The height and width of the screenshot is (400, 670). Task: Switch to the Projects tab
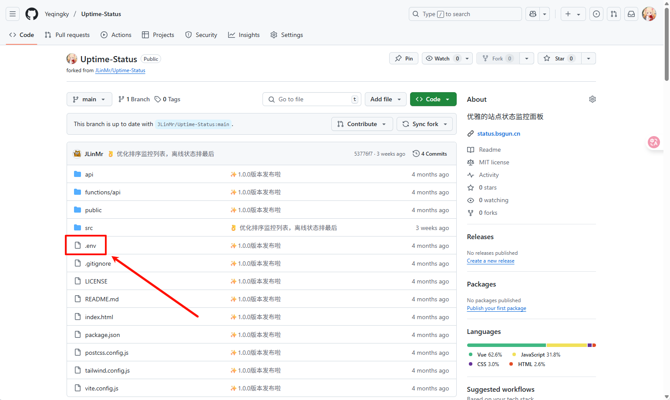[158, 35]
